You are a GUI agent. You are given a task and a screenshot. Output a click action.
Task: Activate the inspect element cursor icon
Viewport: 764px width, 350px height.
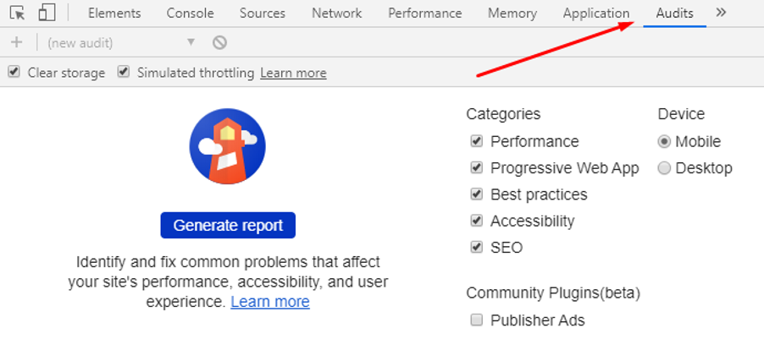[18, 13]
